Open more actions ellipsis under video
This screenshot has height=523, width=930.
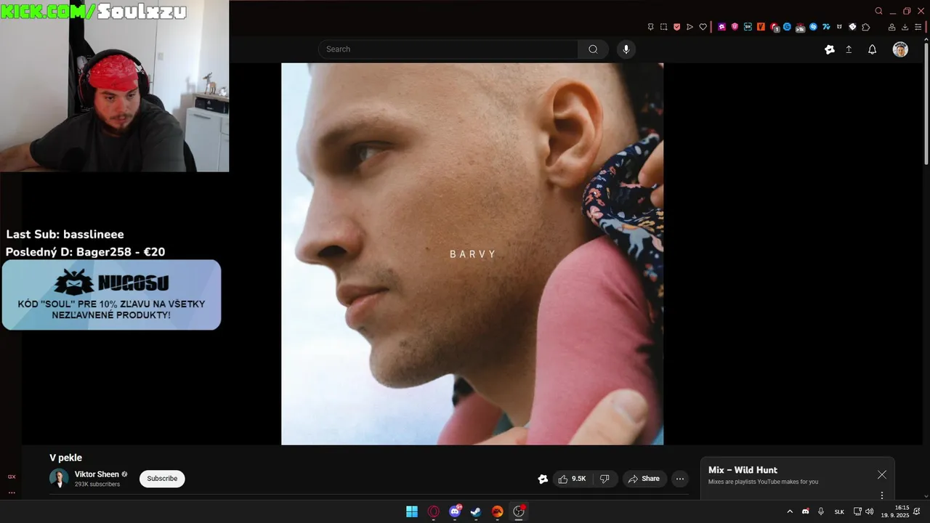tap(680, 479)
